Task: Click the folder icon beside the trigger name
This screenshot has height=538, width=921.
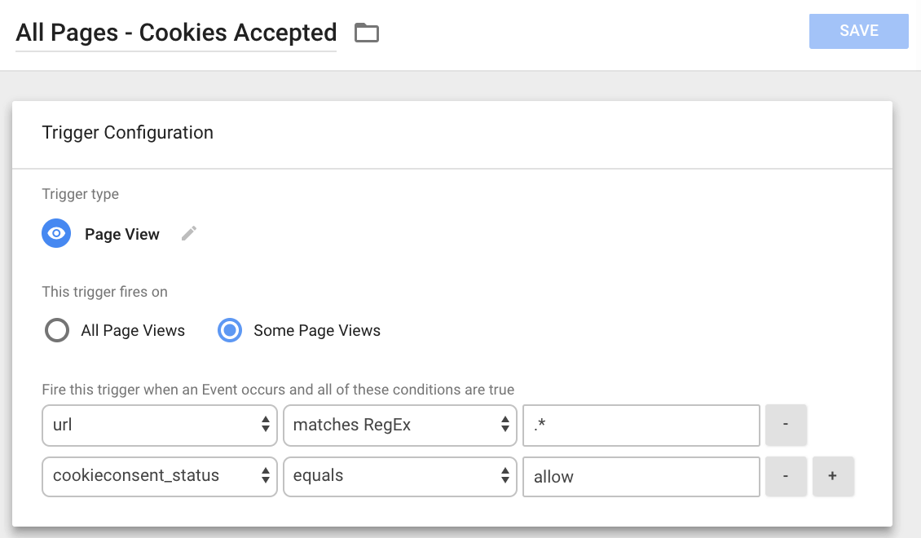Action: point(367,33)
